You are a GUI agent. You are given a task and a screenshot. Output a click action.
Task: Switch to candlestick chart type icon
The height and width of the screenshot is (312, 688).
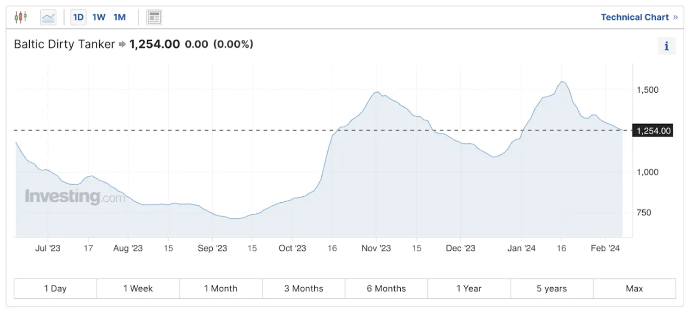pos(21,17)
